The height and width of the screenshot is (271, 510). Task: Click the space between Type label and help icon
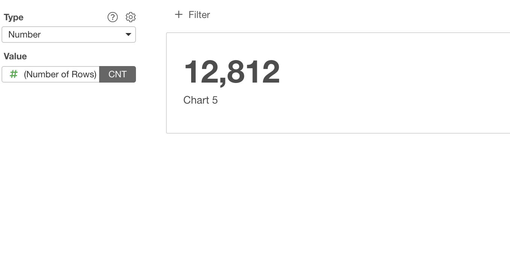pyautogui.click(x=65, y=17)
